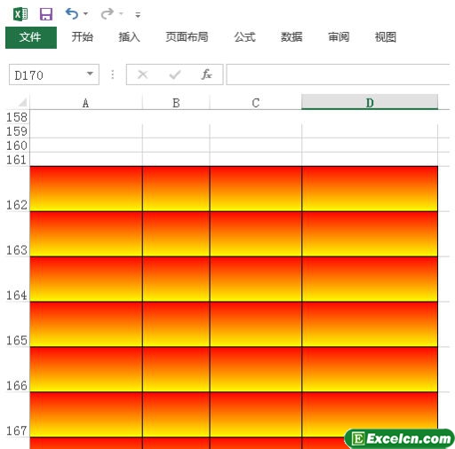The image size is (455, 449).
Task: Click into the formula bar
Action: tap(339, 75)
